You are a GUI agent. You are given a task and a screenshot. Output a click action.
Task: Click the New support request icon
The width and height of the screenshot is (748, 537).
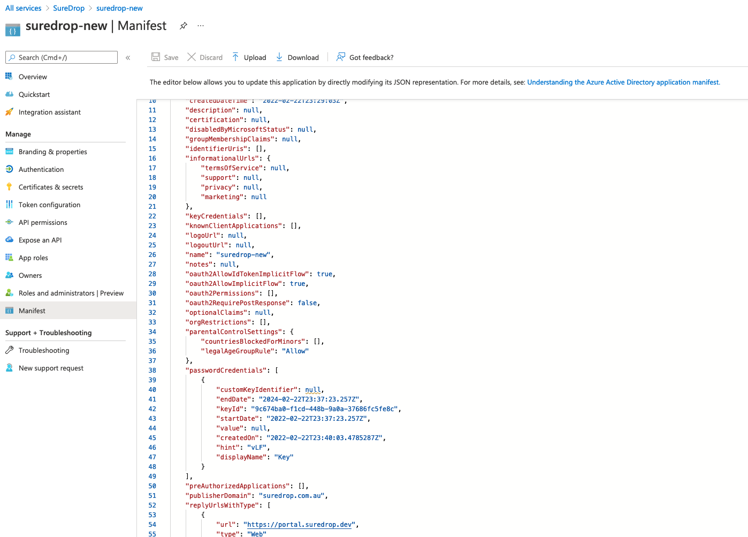pyautogui.click(x=9, y=368)
